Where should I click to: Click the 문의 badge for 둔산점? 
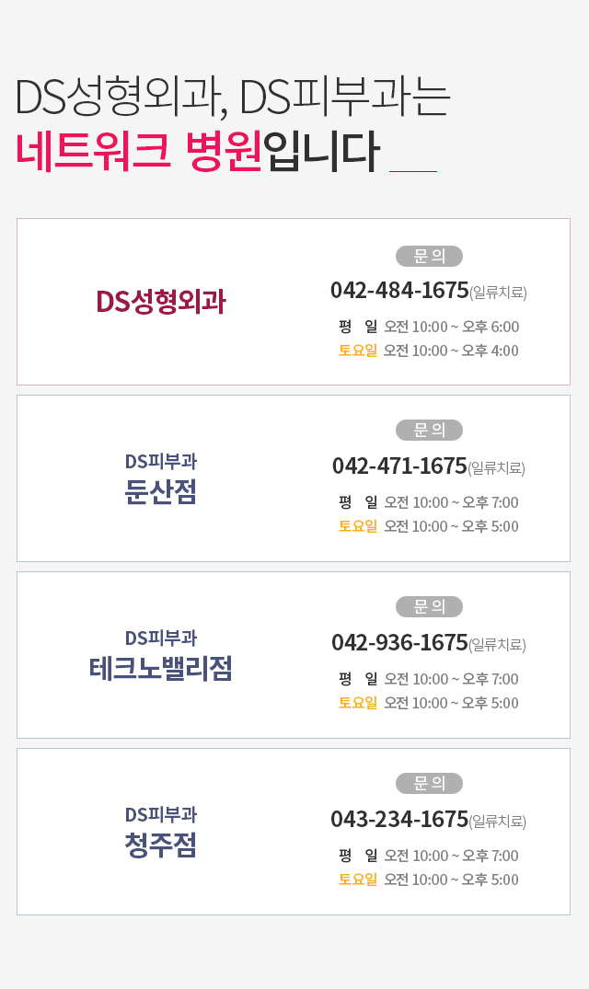pos(429,430)
